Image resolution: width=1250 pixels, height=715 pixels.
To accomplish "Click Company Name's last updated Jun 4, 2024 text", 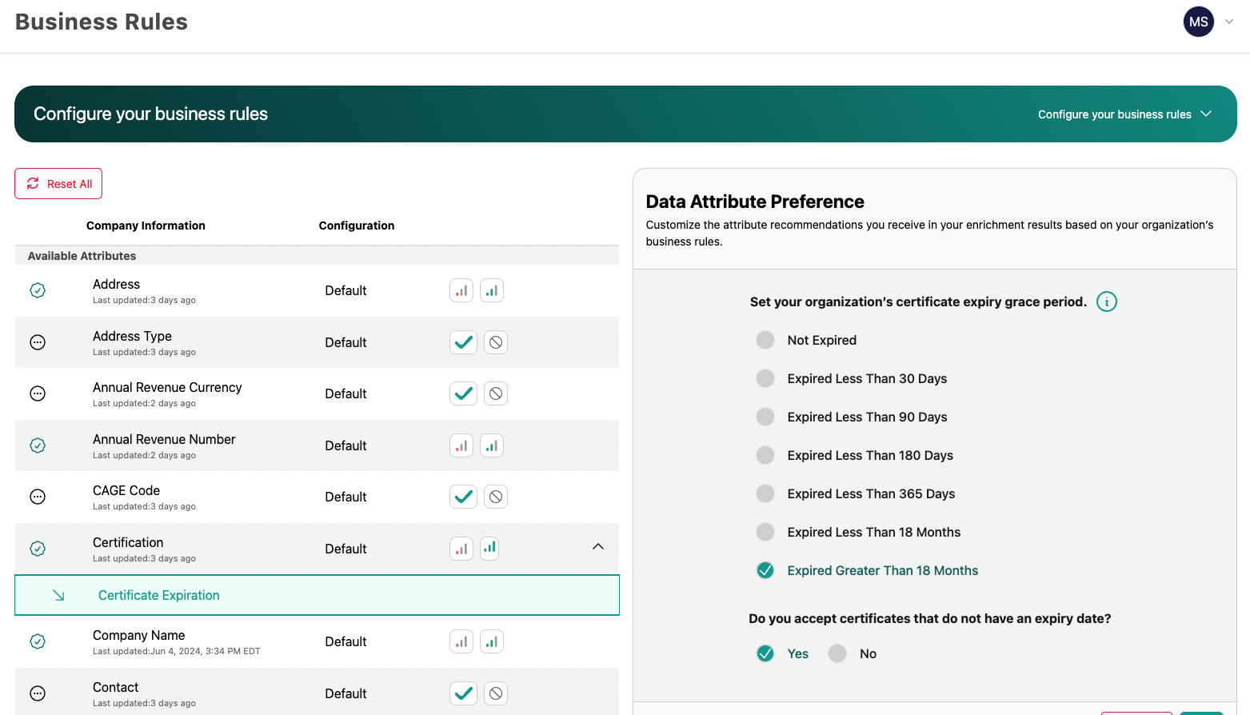I will click(x=176, y=651).
